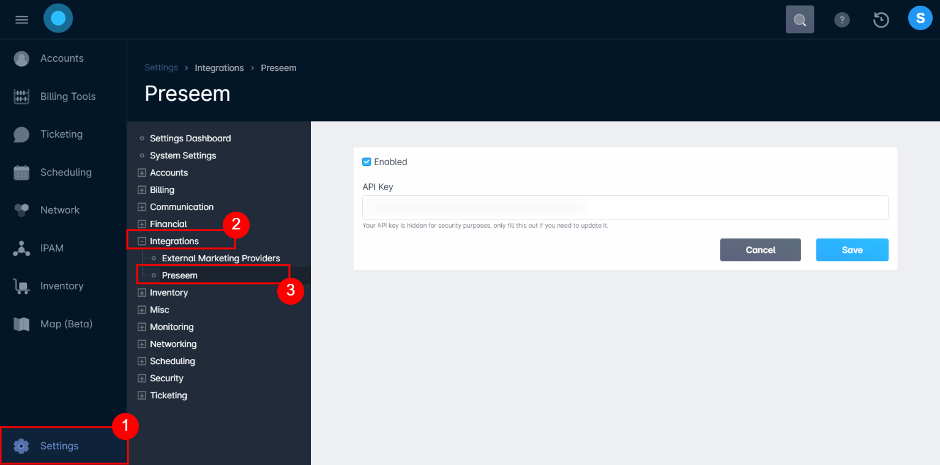Uncheck the Enabled checkbox
This screenshot has width=940, height=465.
[x=367, y=162]
